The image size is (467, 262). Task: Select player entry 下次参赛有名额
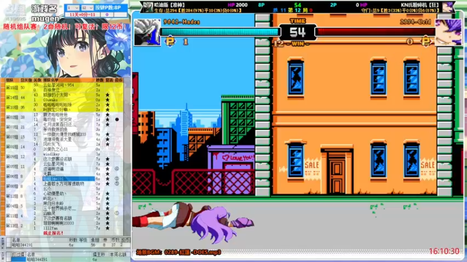point(57,218)
